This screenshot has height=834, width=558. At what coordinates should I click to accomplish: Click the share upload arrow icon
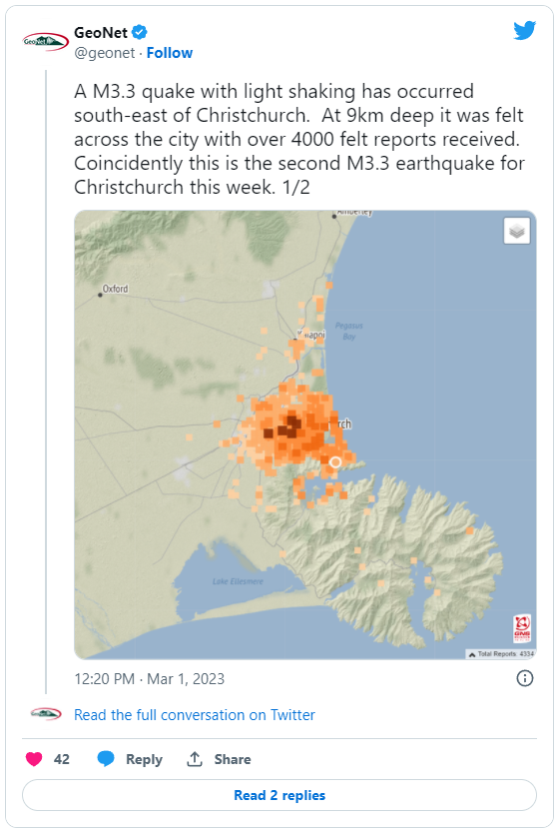pyautogui.click(x=195, y=759)
